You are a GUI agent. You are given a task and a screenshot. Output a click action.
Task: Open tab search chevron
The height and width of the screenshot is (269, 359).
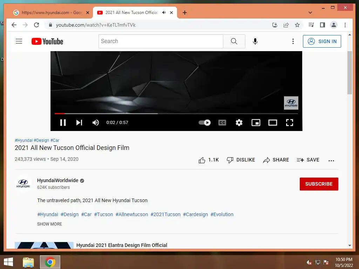310,13
